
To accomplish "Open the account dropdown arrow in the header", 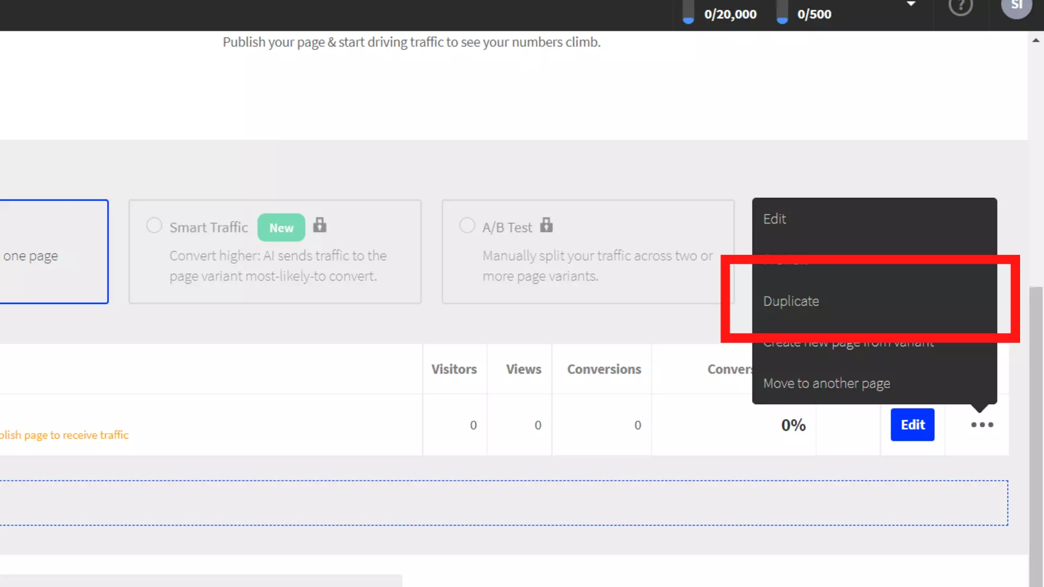I will pos(911,4).
